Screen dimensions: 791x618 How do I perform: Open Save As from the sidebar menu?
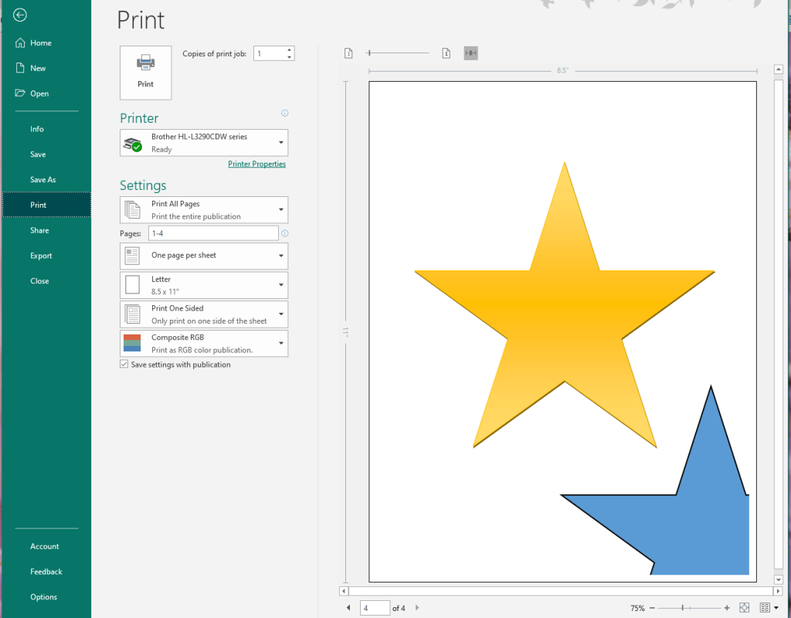[42, 180]
